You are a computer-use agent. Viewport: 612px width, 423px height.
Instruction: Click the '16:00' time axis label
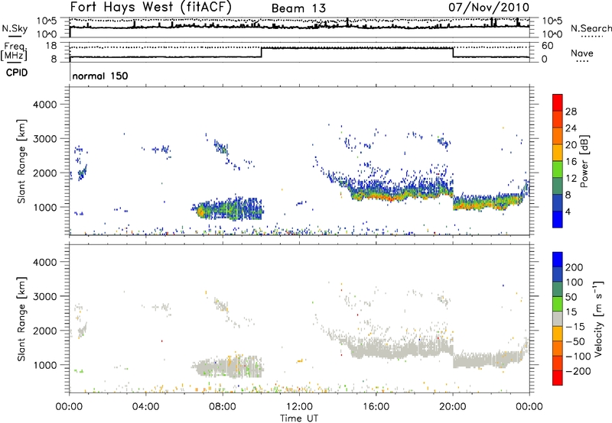click(x=376, y=407)
